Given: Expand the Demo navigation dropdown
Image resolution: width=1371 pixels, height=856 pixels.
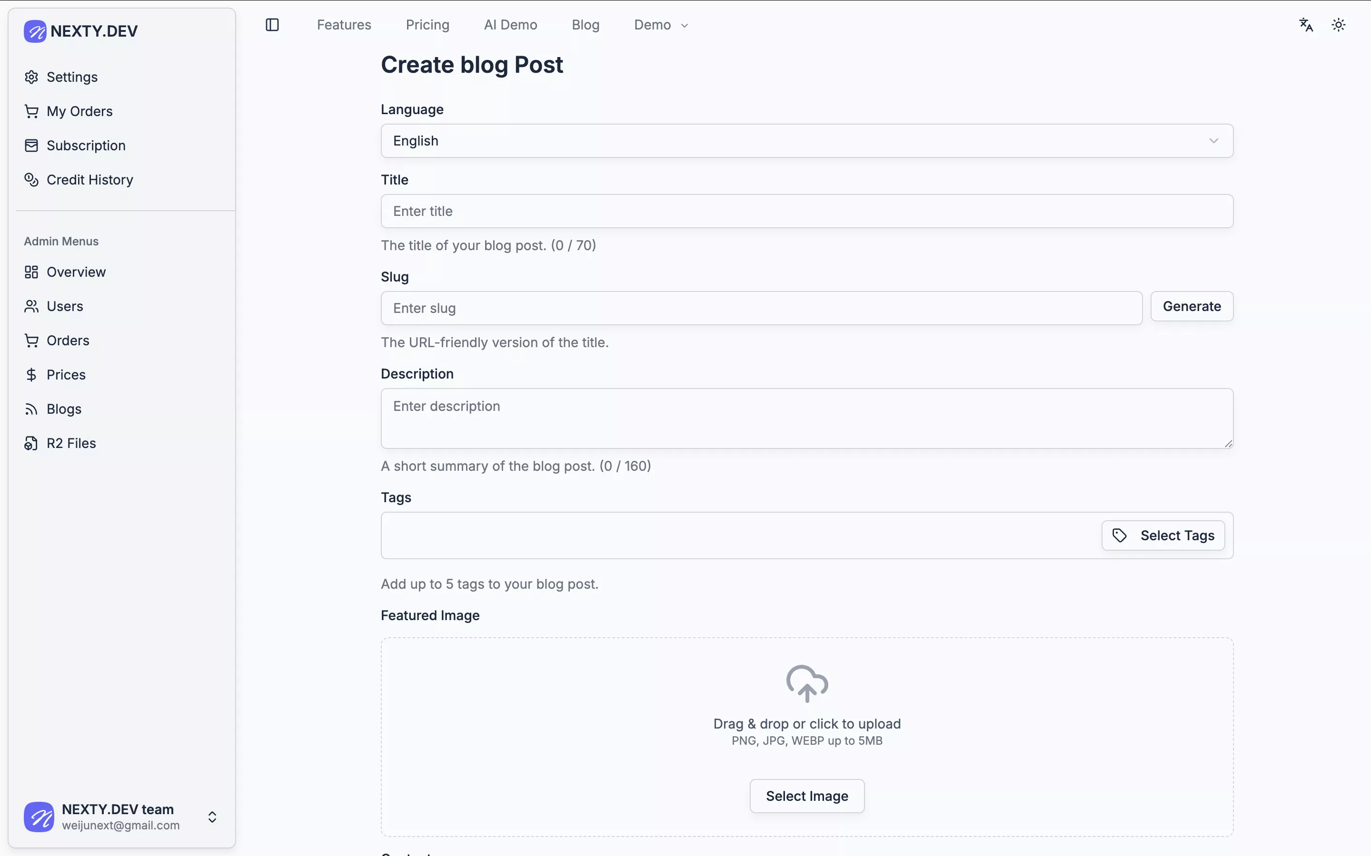Looking at the screenshot, I should pyautogui.click(x=661, y=25).
